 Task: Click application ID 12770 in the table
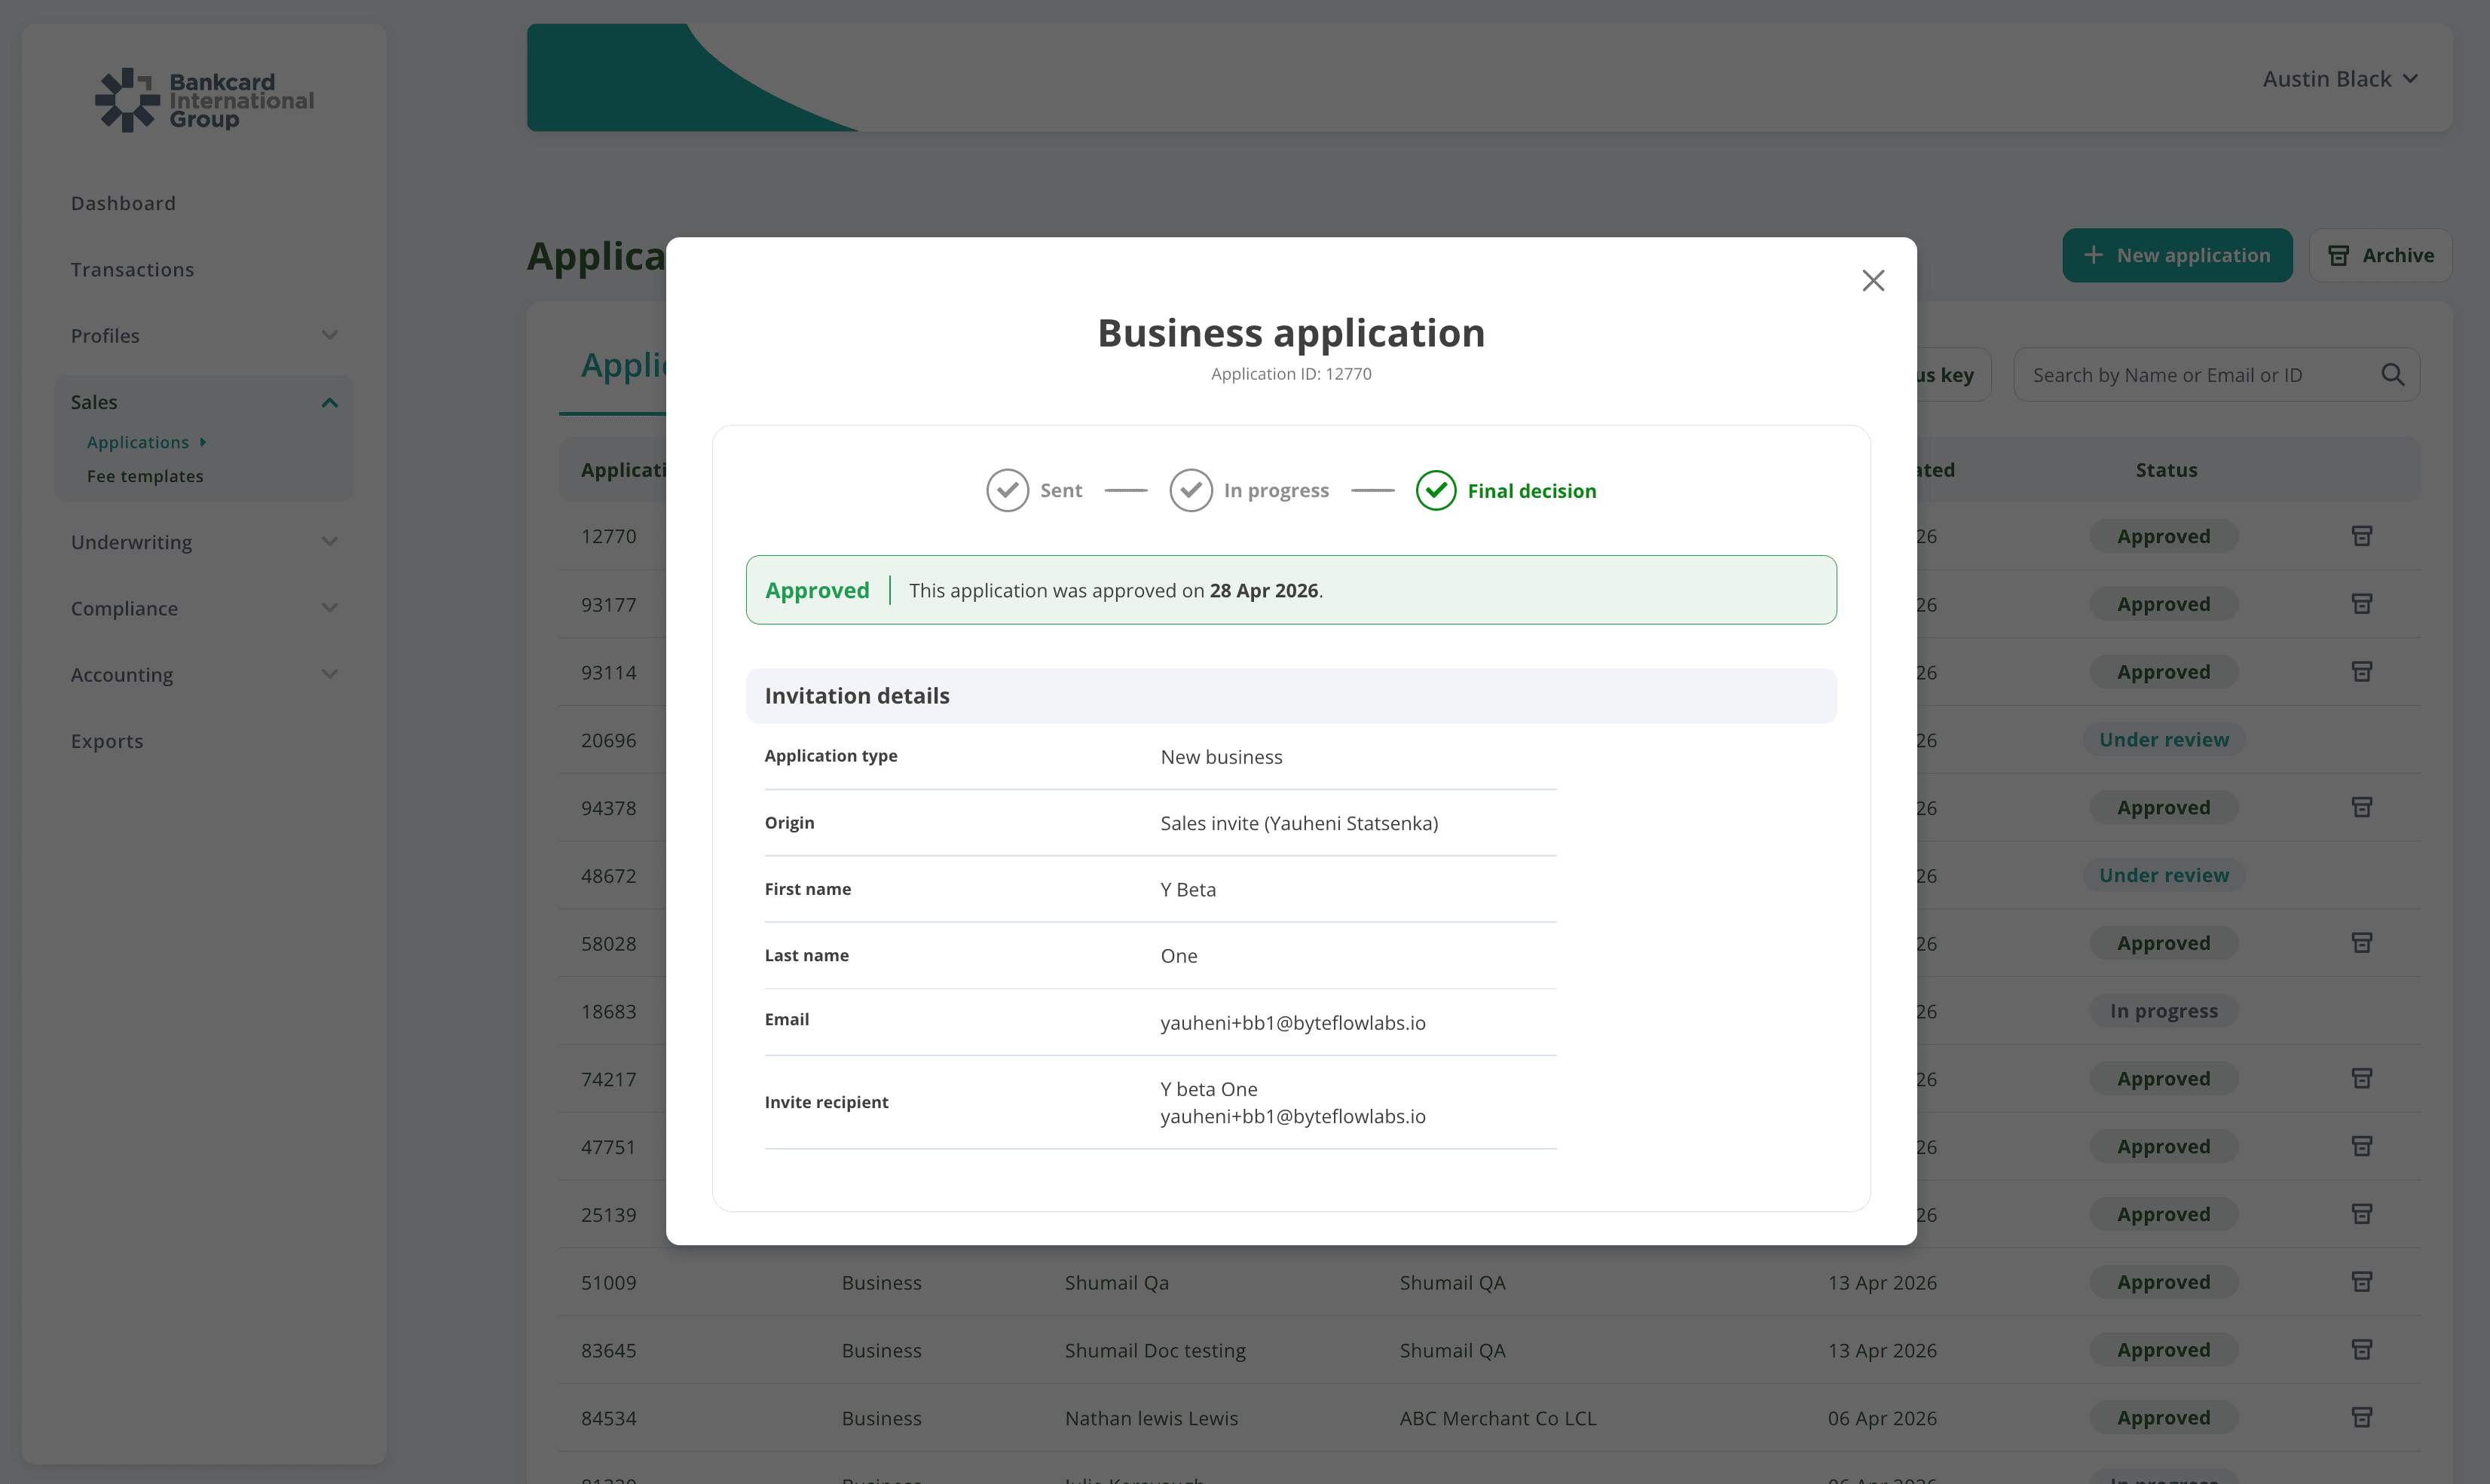tap(608, 536)
